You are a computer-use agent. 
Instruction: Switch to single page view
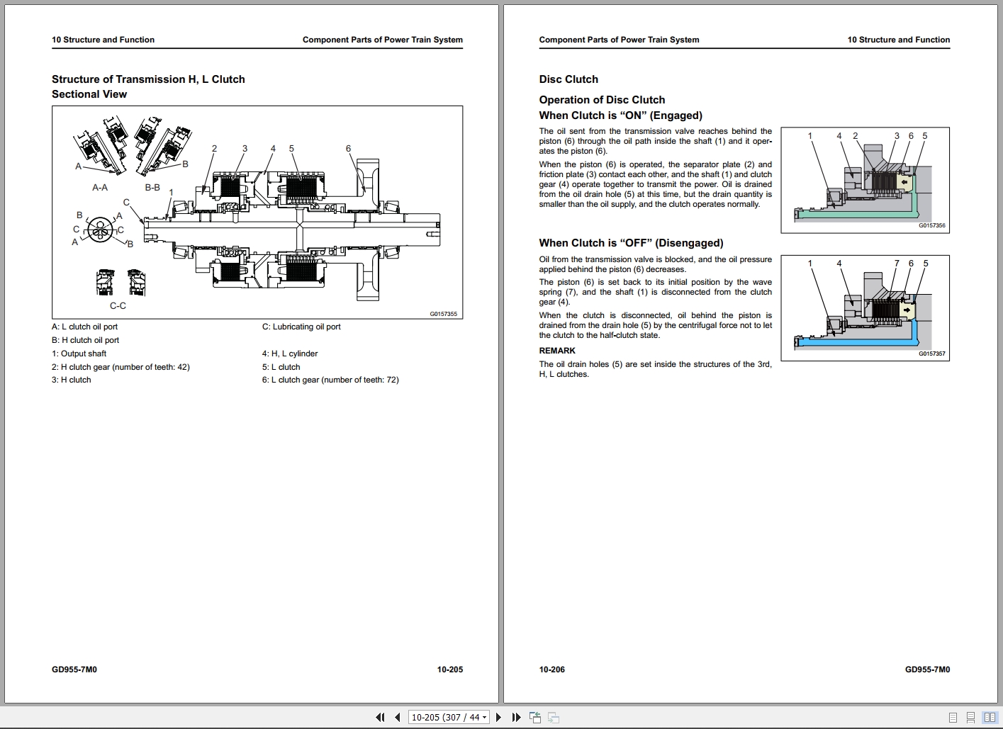tap(953, 718)
